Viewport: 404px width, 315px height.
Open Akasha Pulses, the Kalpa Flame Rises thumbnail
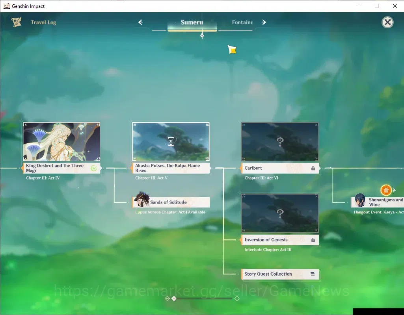tap(171, 141)
